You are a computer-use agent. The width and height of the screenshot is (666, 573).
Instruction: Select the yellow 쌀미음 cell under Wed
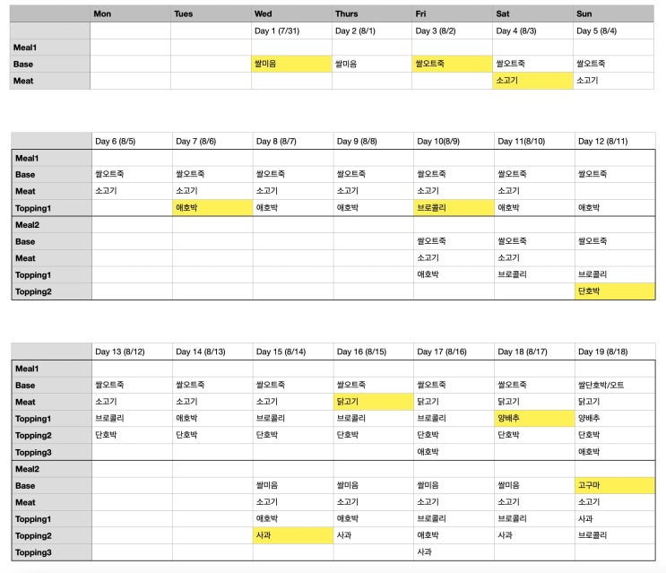click(x=291, y=64)
